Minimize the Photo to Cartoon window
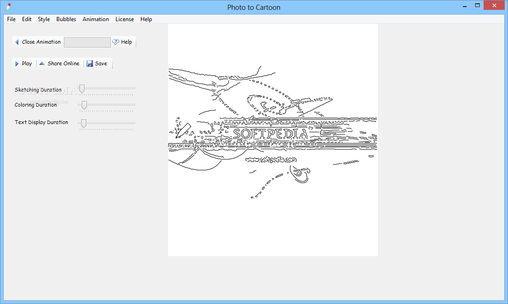 (x=465, y=6)
